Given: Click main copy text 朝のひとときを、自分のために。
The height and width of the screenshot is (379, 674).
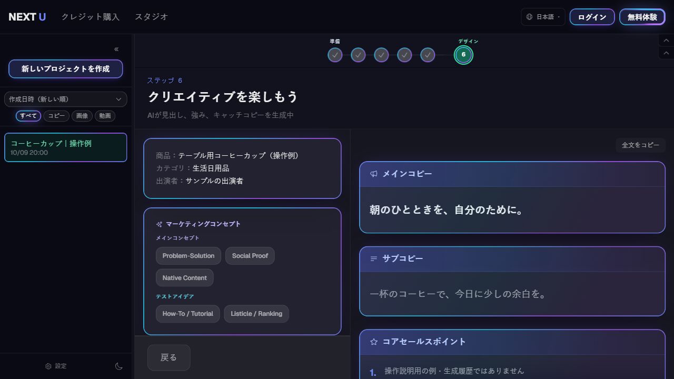Looking at the screenshot, I should point(447,210).
